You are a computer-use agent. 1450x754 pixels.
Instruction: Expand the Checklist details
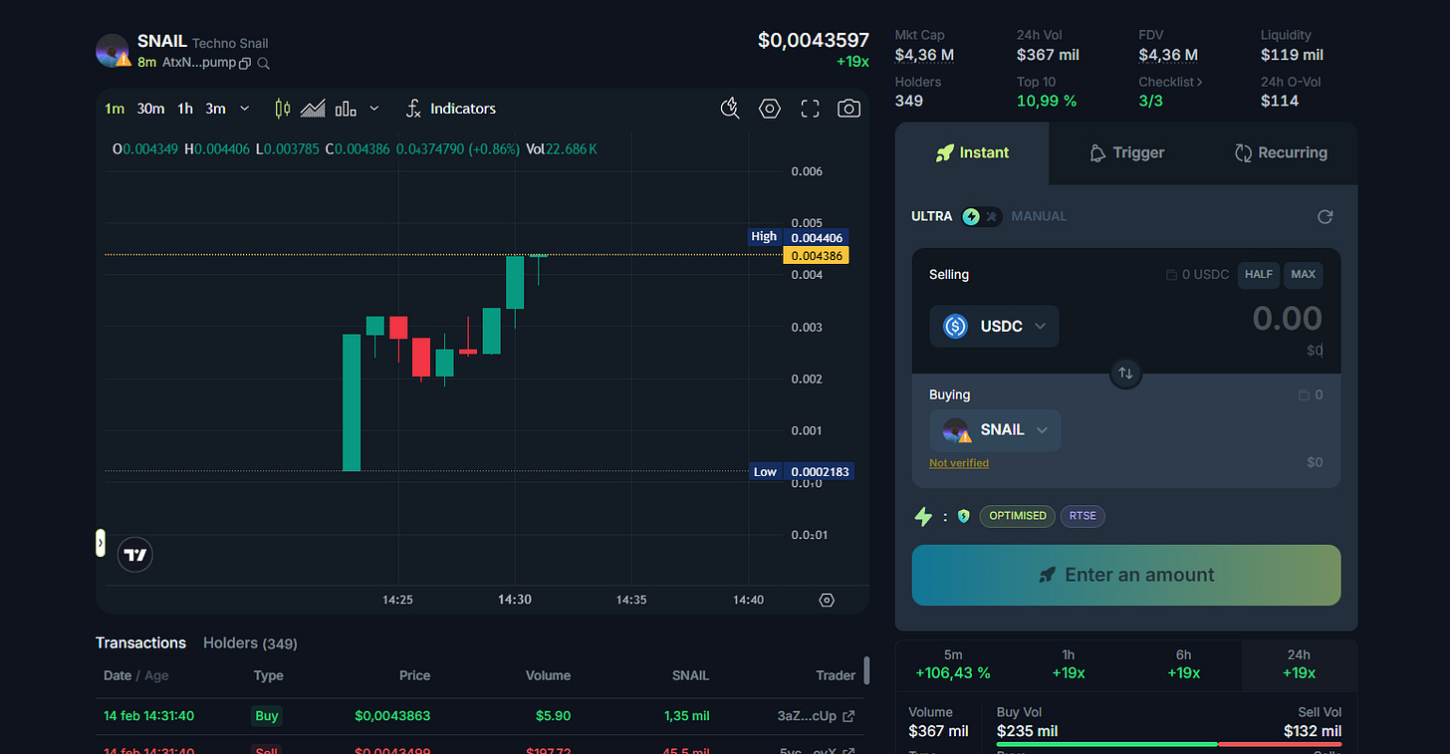point(1170,82)
